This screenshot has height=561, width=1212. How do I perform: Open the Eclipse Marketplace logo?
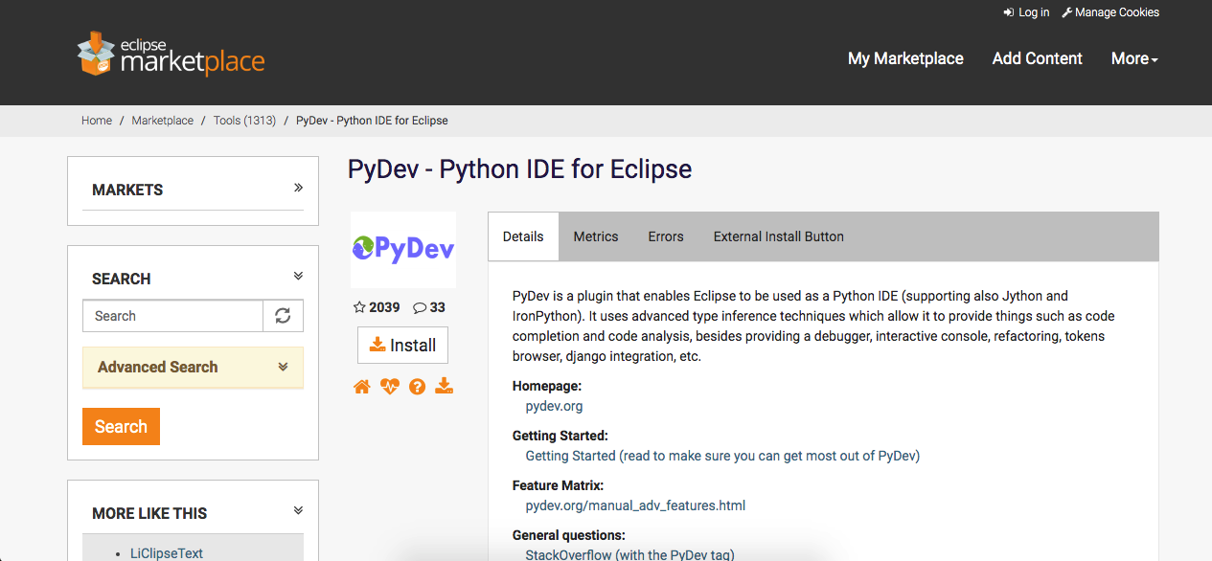tap(171, 55)
